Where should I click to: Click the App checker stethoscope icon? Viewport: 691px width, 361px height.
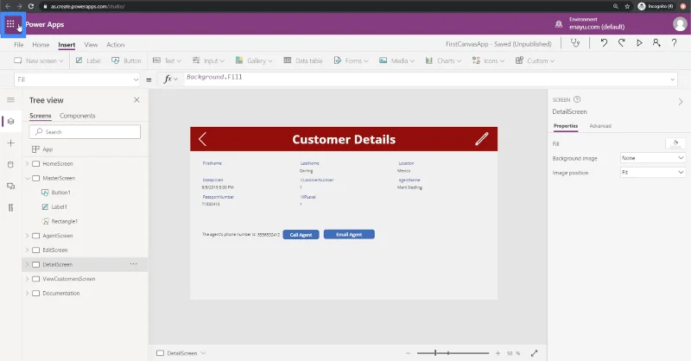[x=575, y=43]
